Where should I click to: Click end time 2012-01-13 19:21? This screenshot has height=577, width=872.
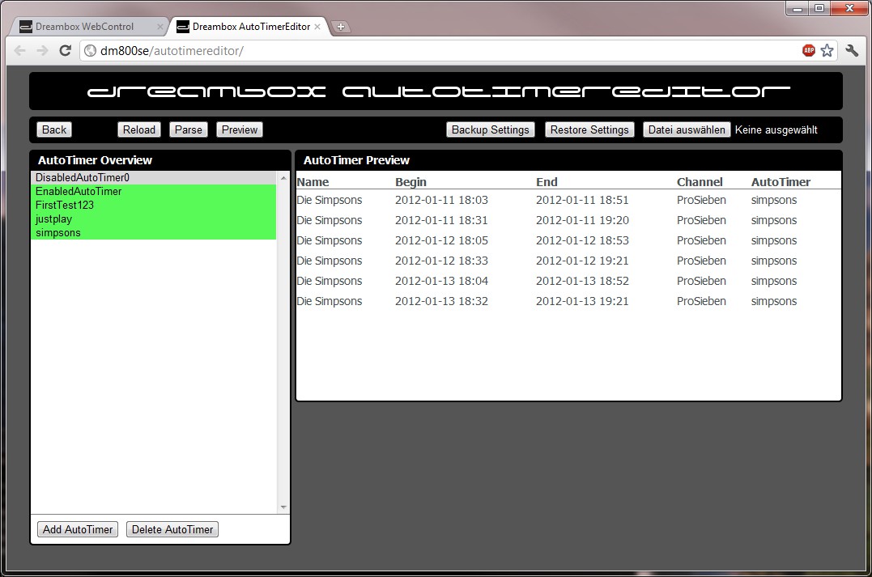click(582, 301)
